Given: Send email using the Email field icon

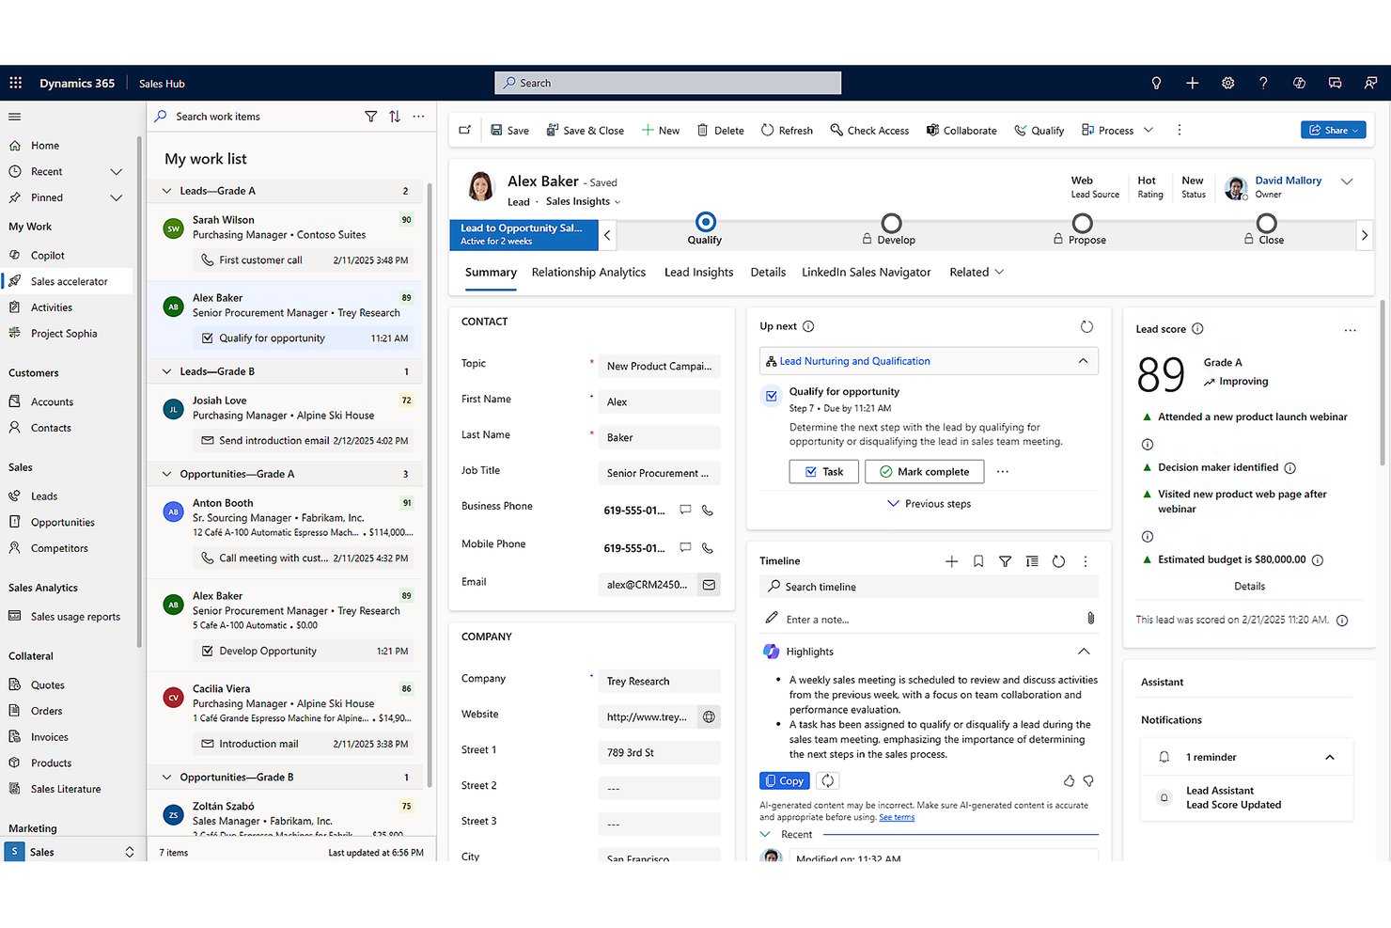Looking at the screenshot, I should [x=710, y=584].
